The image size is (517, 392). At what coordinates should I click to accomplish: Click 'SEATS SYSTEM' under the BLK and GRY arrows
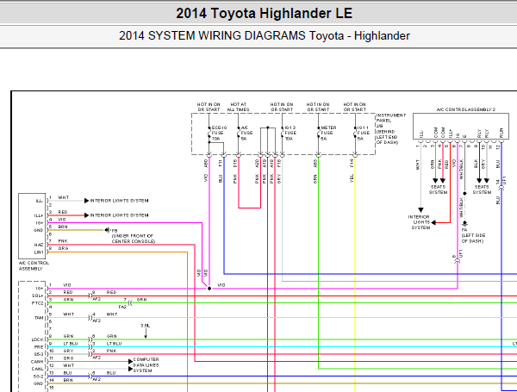click(482, 190)
